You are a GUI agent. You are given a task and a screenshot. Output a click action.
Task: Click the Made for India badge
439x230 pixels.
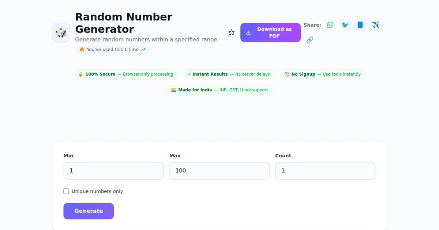tap(219, 90)
